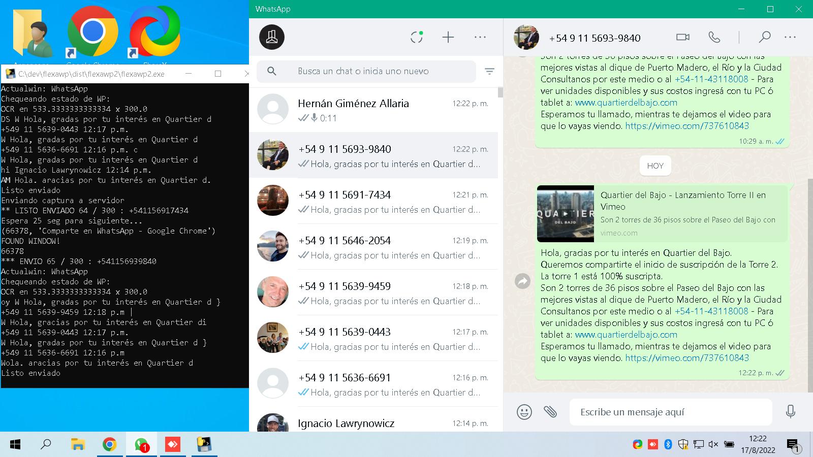813x457 pixels.
Task: Play the Quartier del Bajo Vimeo preview thumbnail
Action: [566, 214]
